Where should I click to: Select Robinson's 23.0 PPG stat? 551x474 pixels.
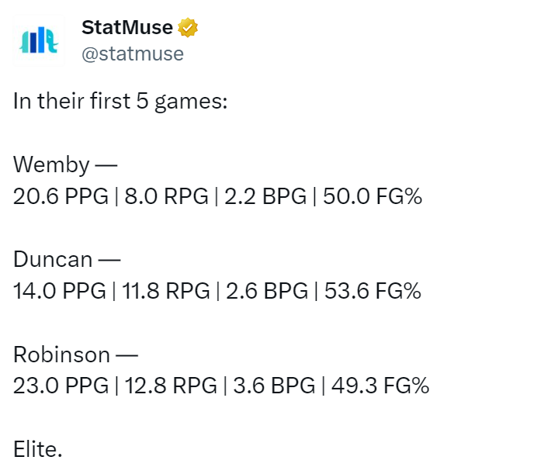[x=60, y=386]
